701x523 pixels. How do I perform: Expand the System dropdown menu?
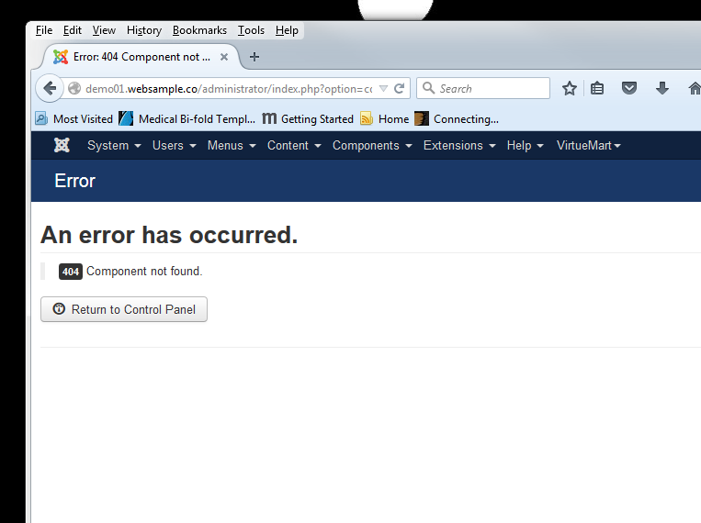coord(114,145)
